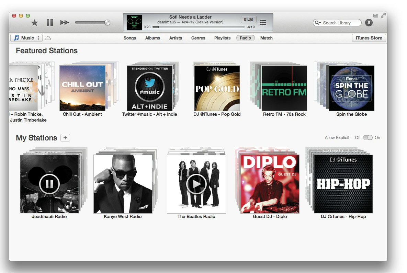Select the Radio tab
Image resolution: width=407 pixels, height=273 pixels.
[245, 38]
